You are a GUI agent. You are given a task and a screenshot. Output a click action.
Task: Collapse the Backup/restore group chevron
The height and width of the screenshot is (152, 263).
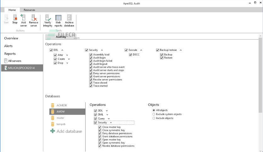click(181, 50)
